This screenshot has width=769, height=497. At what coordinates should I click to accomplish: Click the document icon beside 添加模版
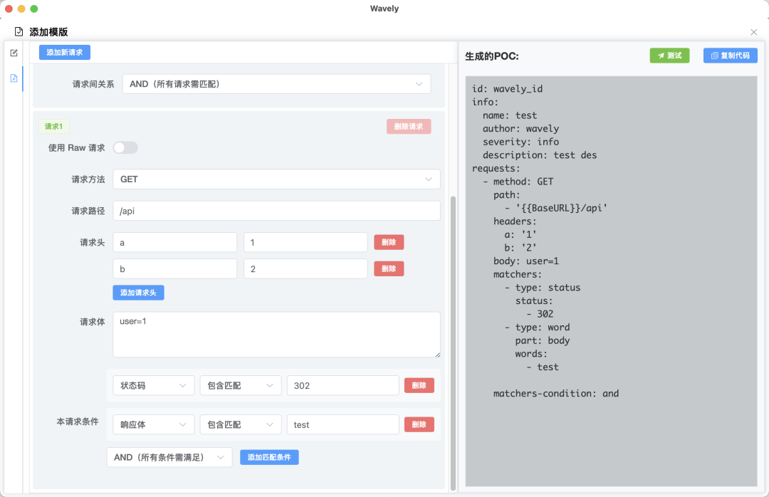[19, 32]
